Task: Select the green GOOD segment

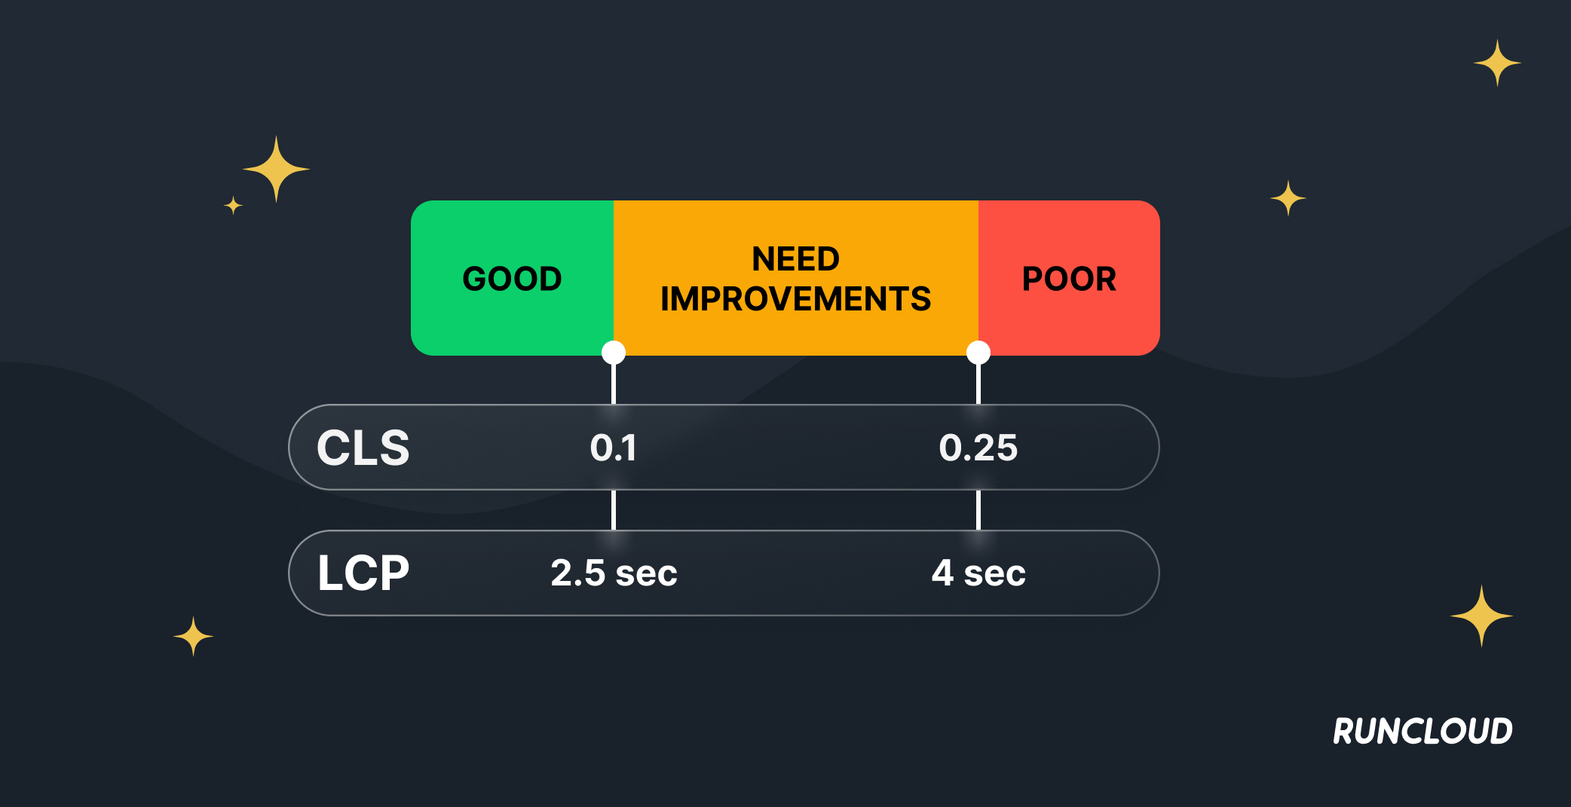Action: tap(512, 278)
